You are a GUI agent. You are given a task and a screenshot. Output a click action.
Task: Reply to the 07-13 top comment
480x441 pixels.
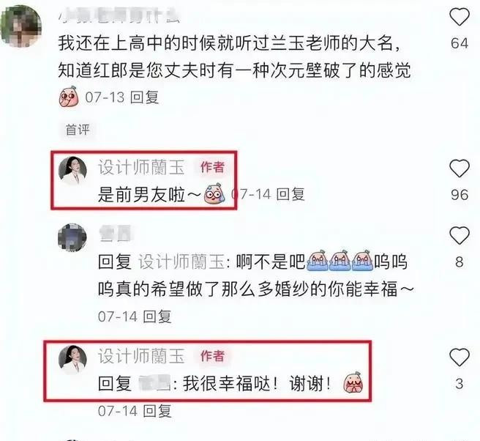(144, 97)
